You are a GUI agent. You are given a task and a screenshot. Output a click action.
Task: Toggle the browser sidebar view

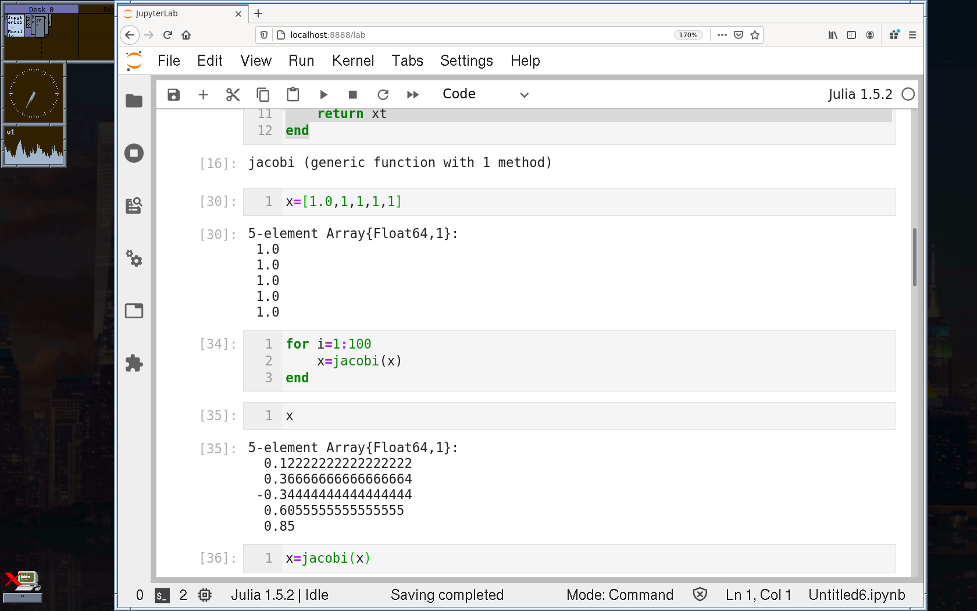point(851,35)
